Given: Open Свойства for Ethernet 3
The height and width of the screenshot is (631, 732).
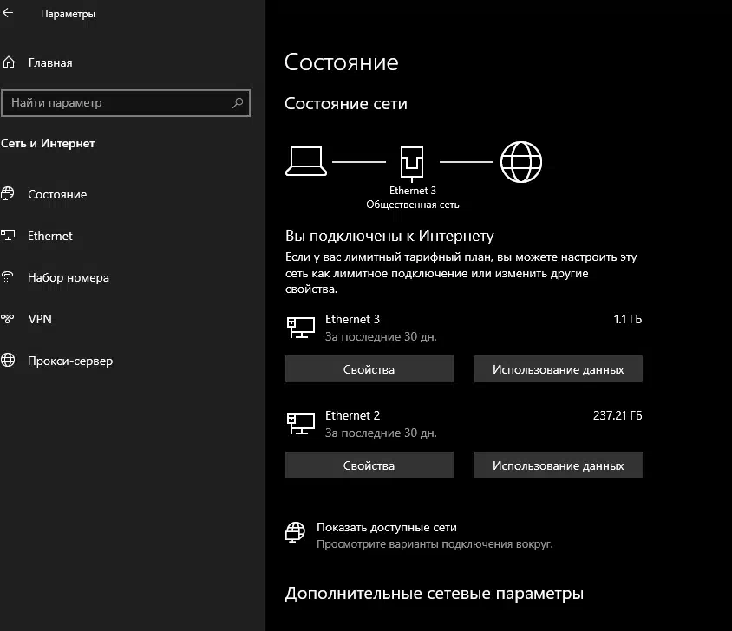Looking at the screenshot, I should [x=369, y=369].
